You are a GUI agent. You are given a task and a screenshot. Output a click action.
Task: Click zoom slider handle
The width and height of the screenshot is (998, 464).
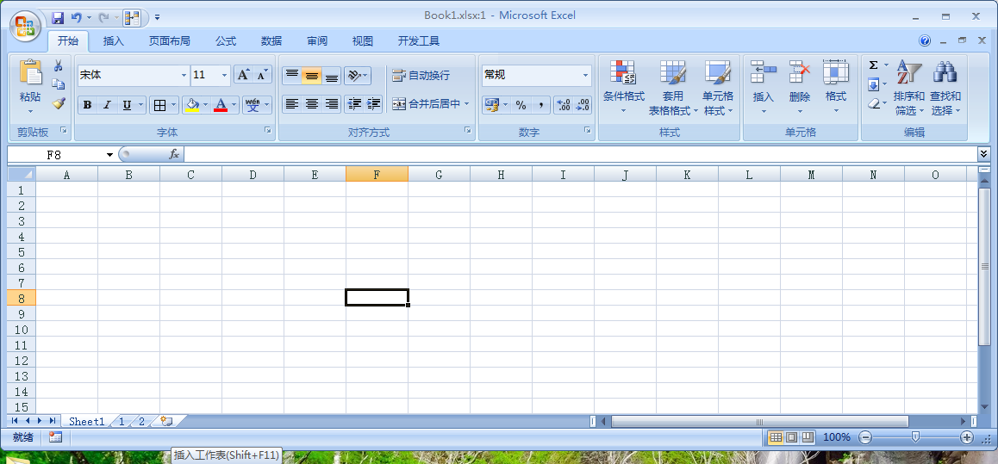[915, 436]
